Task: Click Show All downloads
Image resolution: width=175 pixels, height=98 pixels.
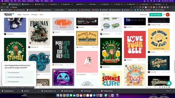Action: [x=168, y=91]
